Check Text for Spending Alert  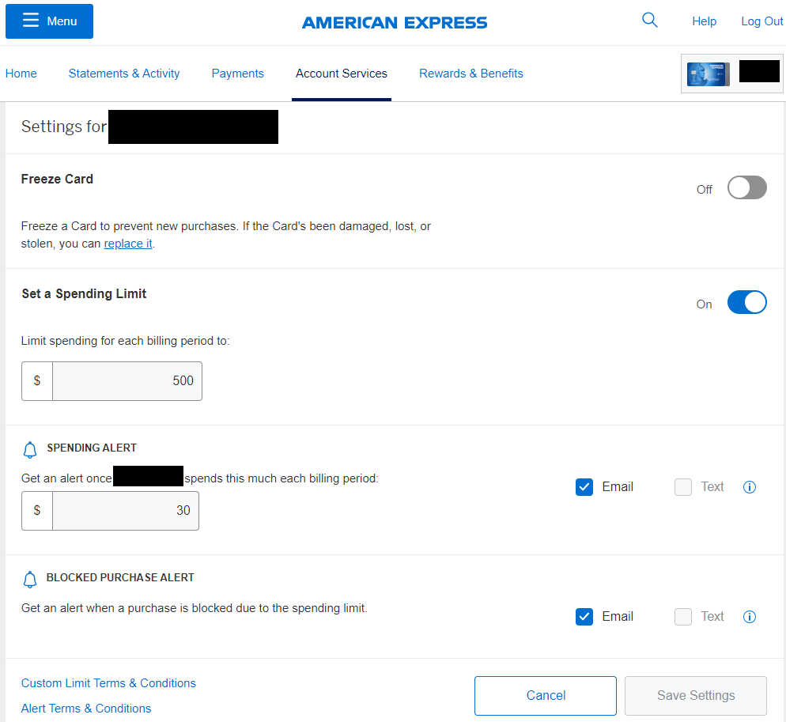[682, 487]
